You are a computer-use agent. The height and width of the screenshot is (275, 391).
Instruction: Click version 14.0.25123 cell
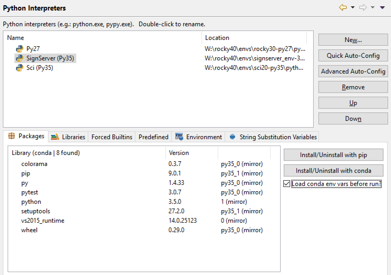tap(183, 221)
